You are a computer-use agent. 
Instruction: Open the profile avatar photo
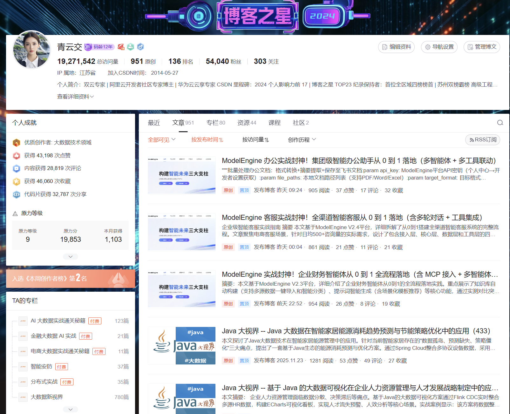(x=31, y=50)
